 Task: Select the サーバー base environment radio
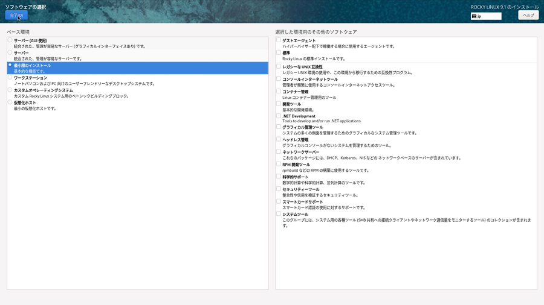point(10,53)
